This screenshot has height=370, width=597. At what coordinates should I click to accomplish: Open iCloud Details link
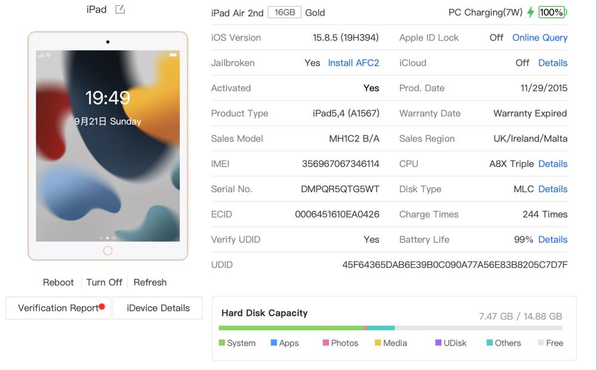[x=552, y=63]
